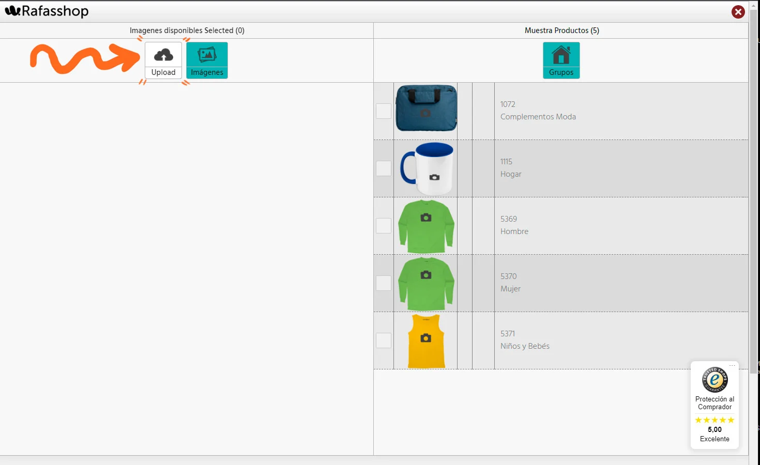Screen dimensions: 760x465
Task: Click the camera icon on the yellow tank top
Action: (x=425, y=338)
